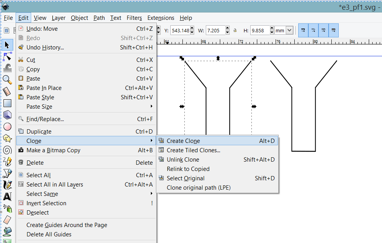Screen dimensions: 382x243
Task: Choose Cut from Edit menu
Action: click(86, 60)
